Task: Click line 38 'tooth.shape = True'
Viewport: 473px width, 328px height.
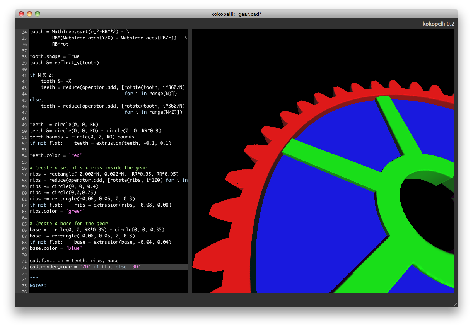Action: pos(55,56)
